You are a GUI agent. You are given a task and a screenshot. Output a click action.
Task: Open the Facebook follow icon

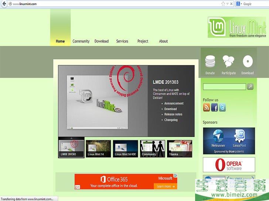[214, 107]
